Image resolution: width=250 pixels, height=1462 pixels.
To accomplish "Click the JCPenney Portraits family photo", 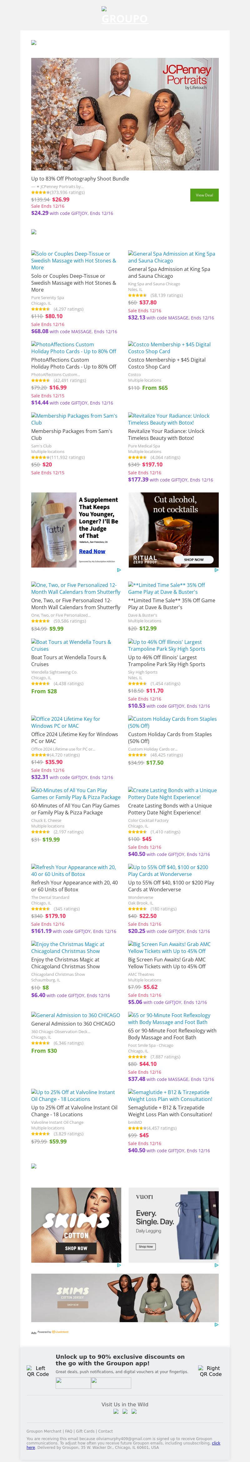I will pos(125,114).
